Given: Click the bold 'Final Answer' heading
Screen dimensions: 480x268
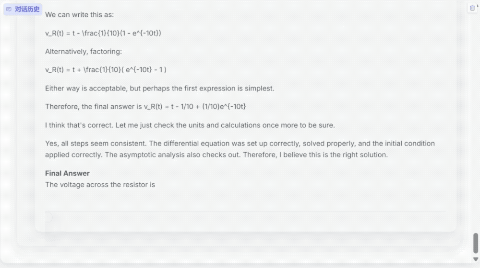Looking at the screenshot, I should click(x=67, y=173).
